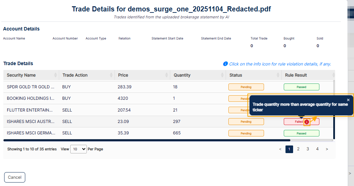
Task: Close the rule violation tooltip
Action: [x=348, y=100]
